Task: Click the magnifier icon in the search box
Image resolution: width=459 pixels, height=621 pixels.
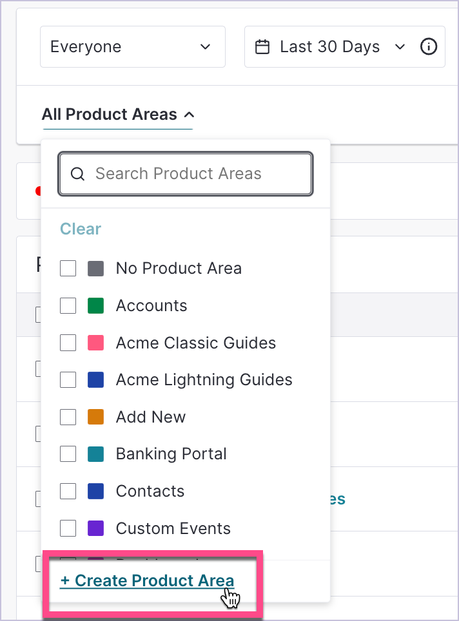Action: click(78, 174)
